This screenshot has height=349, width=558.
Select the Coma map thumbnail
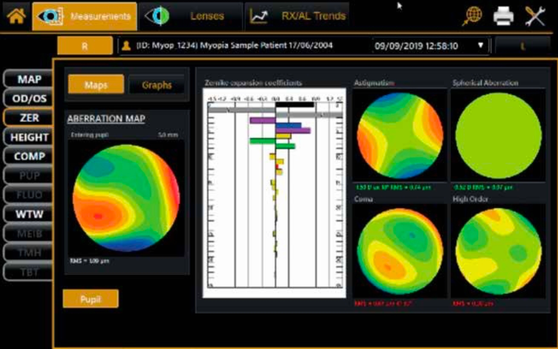tap(400, 251)
